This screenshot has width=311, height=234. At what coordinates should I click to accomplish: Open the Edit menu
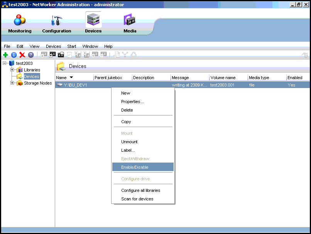pos(20,46)
